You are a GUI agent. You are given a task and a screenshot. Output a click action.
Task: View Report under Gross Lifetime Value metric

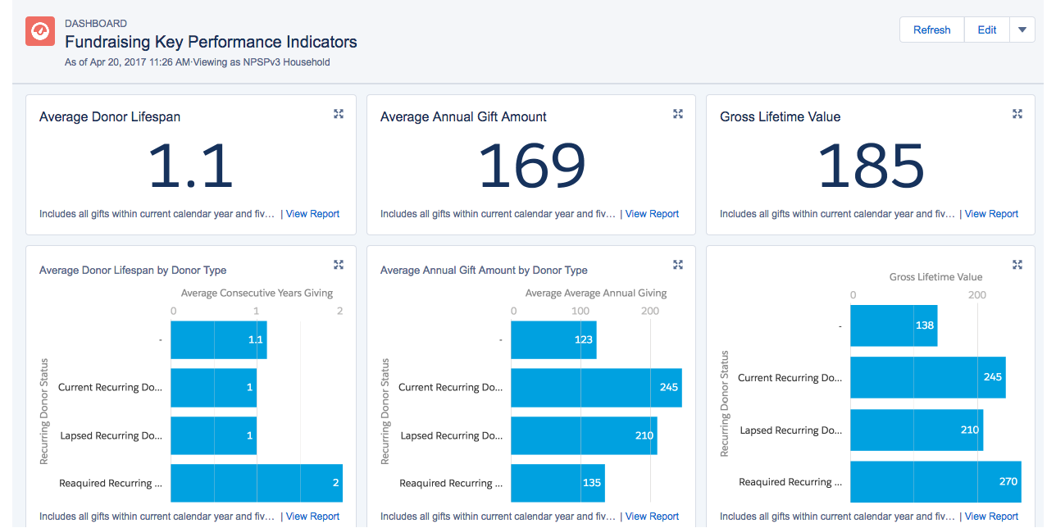pos(991,213)
